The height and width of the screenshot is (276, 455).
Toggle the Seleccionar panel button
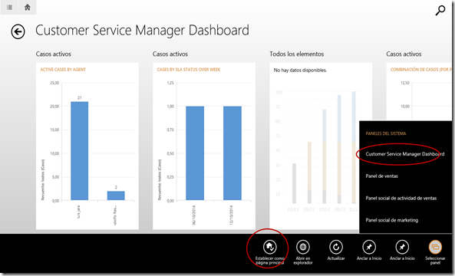coord(435,247)
